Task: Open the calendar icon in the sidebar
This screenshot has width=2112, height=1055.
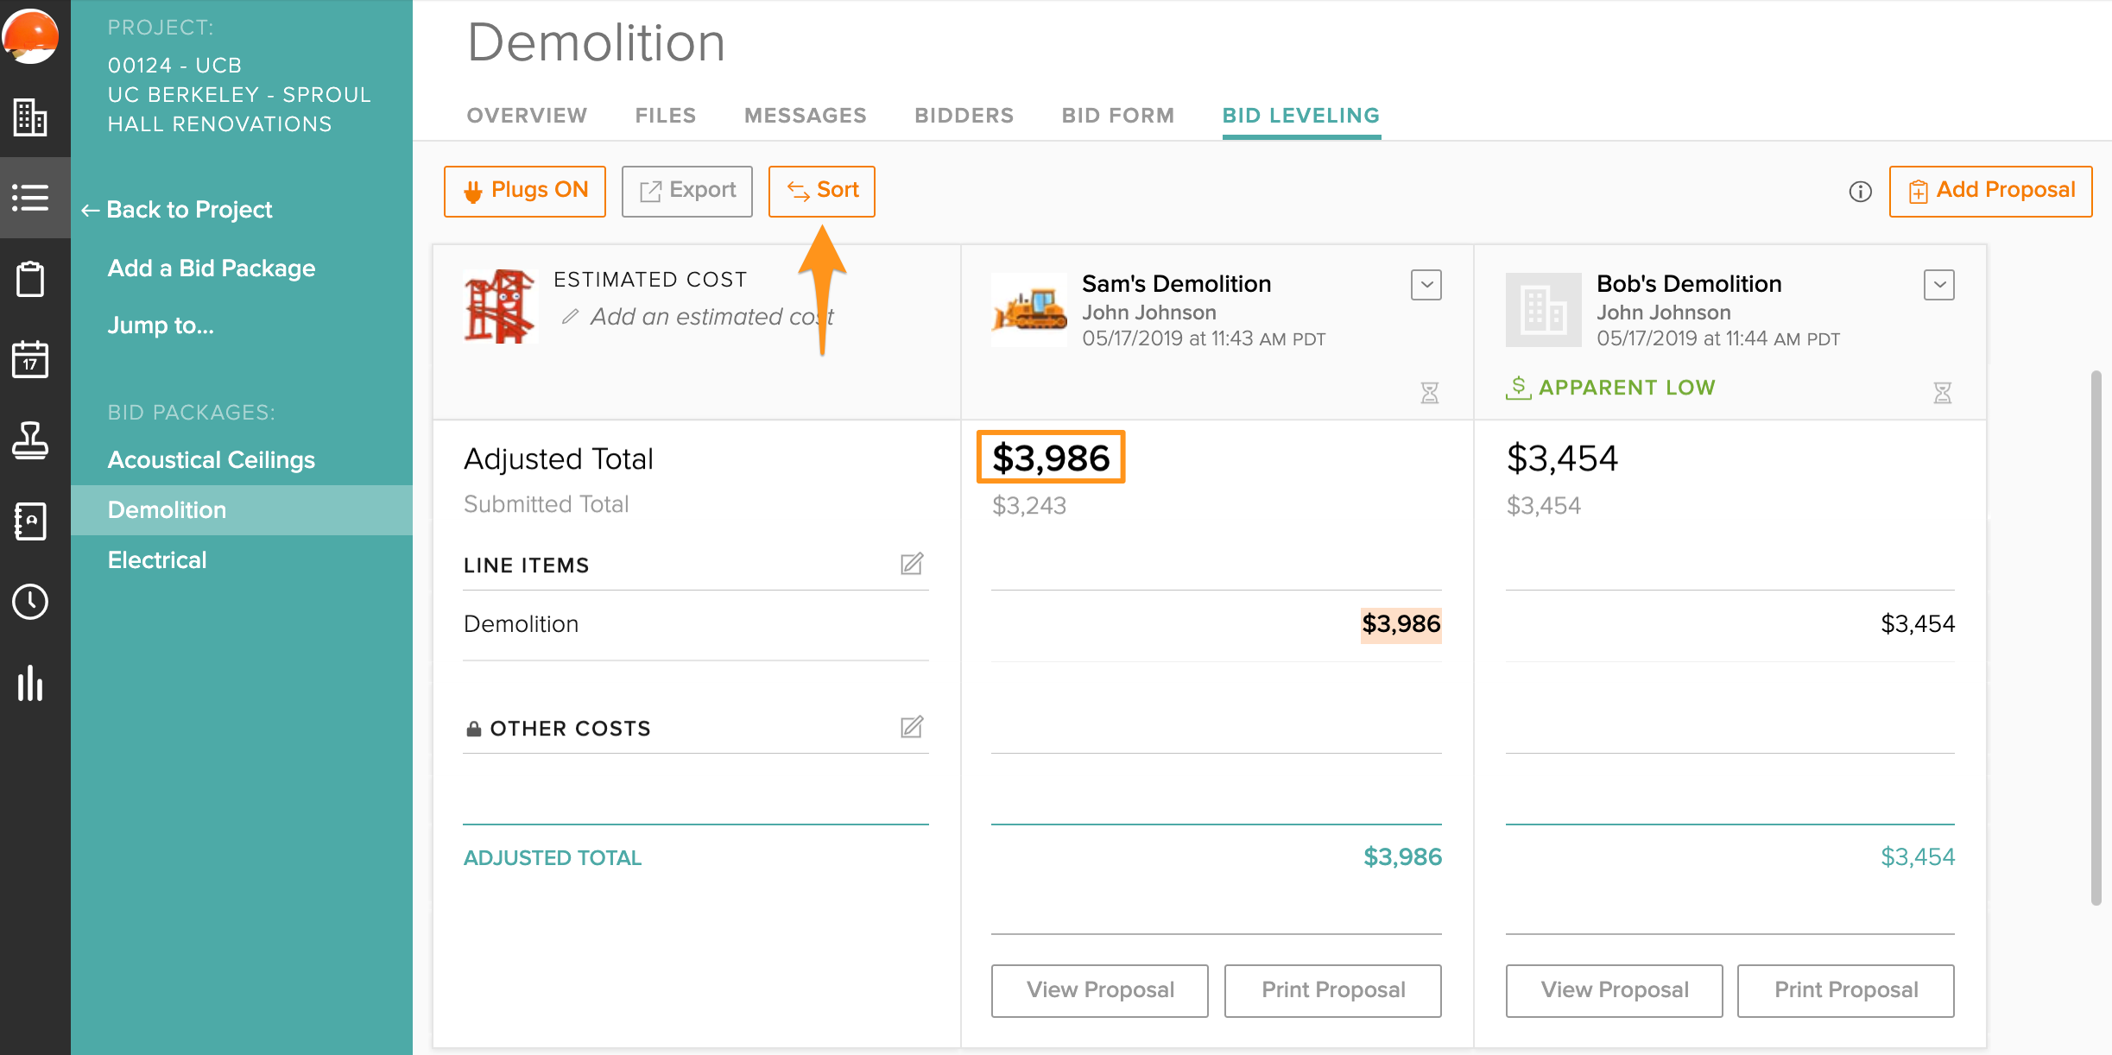Action: point(32,360)
